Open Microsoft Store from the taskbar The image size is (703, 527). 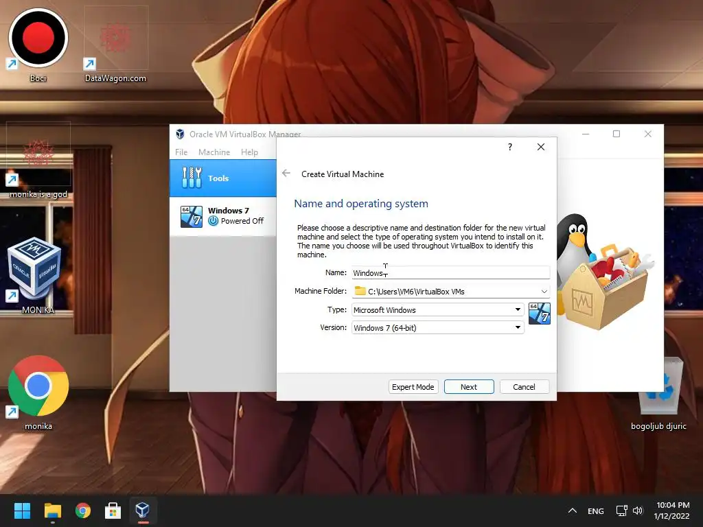[x=113, y=511]
